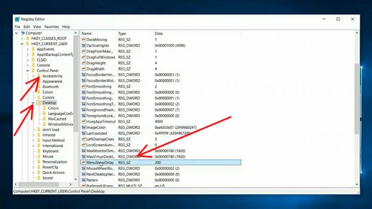
Task: Expand the HKEY_CLASSES_ROOT key
Action: [22, 38]
